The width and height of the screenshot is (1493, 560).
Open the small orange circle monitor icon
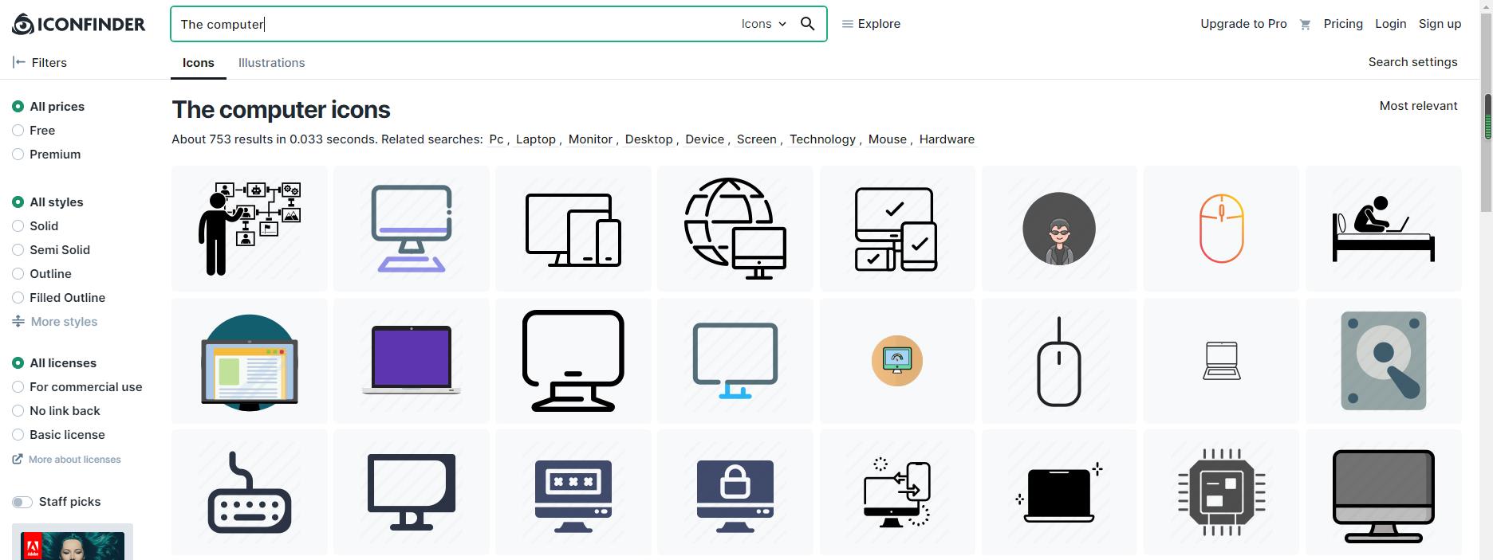[897, 361]
